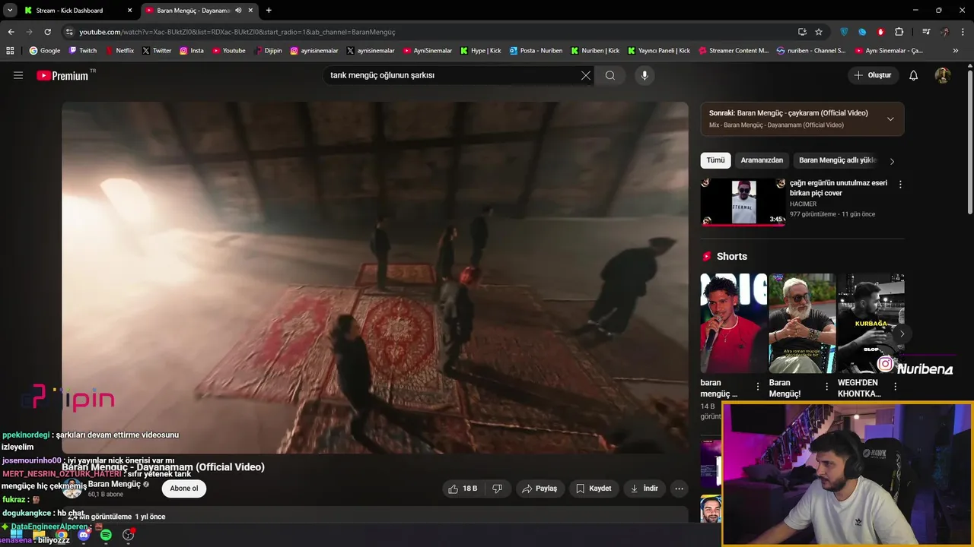Open more actions menu under video

coord(680,489)
